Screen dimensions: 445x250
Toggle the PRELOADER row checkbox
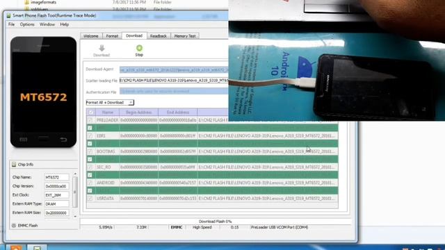point(90,120)
